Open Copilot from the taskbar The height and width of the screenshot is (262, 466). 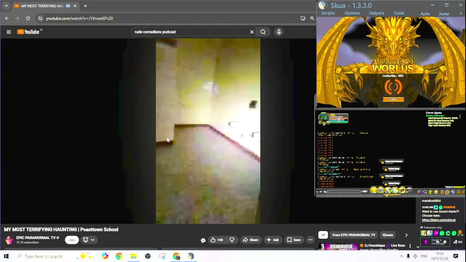(105, 256)
